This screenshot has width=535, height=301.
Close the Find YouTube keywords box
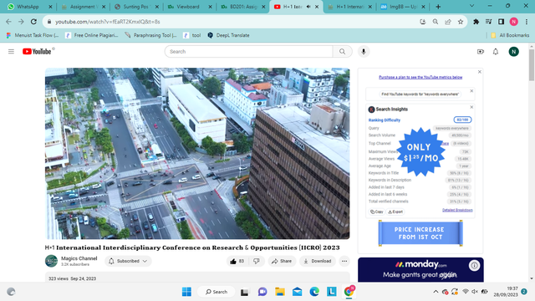tap(471, 91)
